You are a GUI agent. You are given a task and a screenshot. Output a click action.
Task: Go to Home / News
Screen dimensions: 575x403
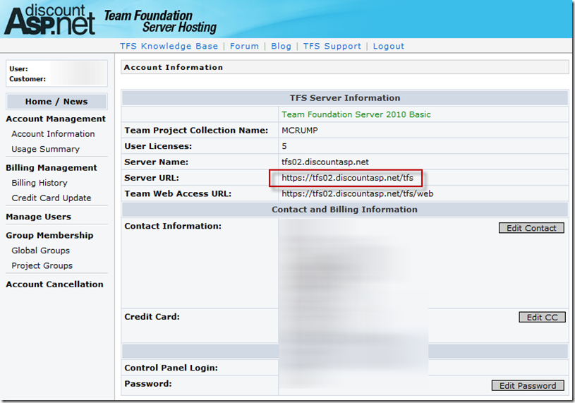click(x=56, y=102)
